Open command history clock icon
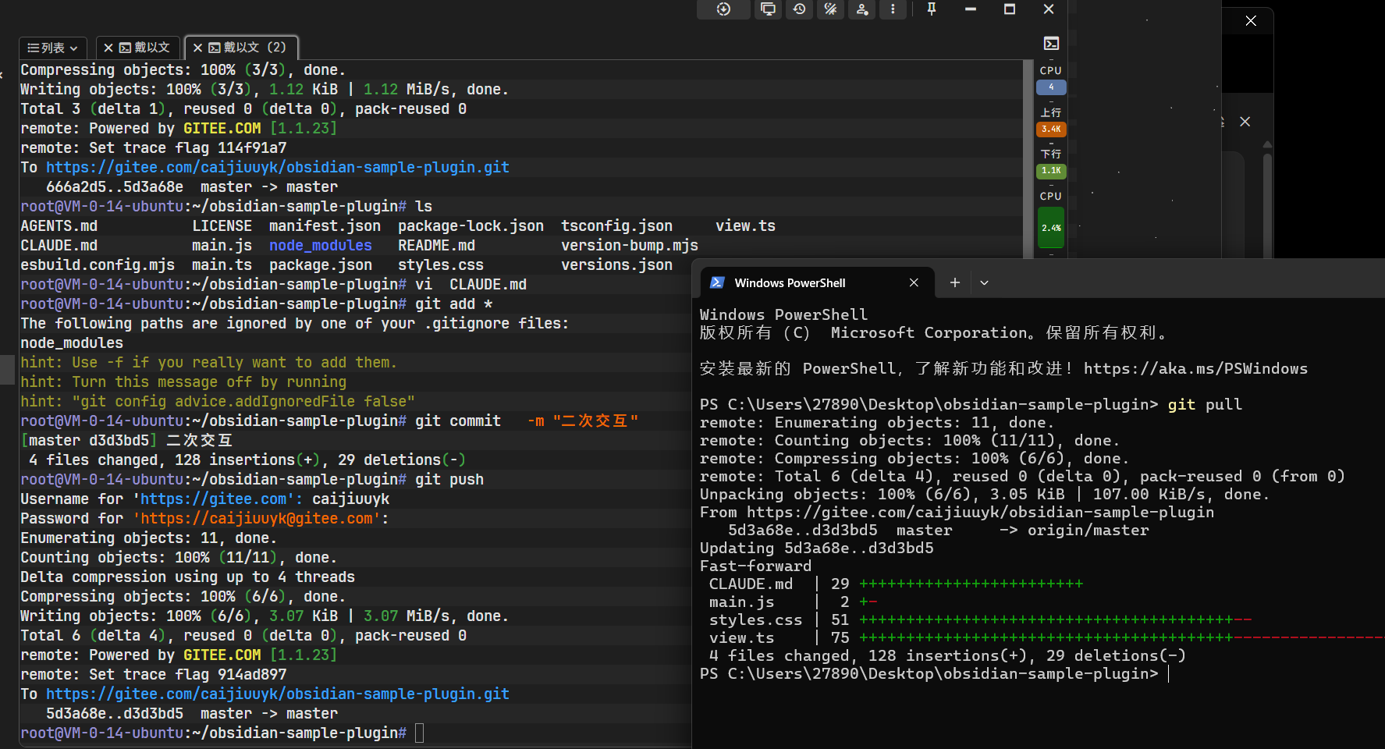Image resolution: width=1385 pixels, height=749 pixels. coord(799,9)
